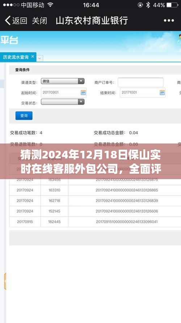Tap the battery indicator in status bar

(x=172, y=5)
